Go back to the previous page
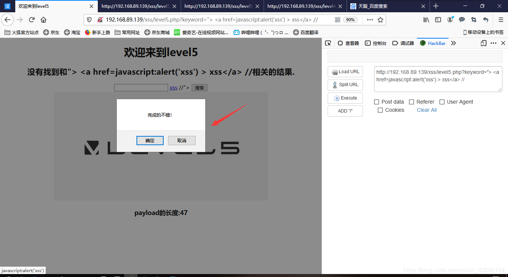This screenshot has width=508, height=277. (x=7, y=20)
